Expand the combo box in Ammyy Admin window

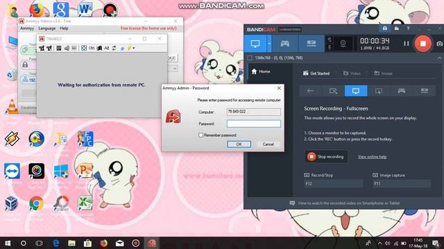tap(174, 68)
